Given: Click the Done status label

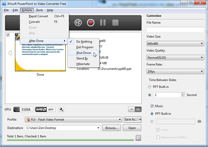Looking at the screenshot, I should pyautogui.click(x=40, y=75).
